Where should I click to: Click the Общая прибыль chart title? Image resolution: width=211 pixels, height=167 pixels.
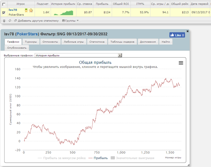95,62
